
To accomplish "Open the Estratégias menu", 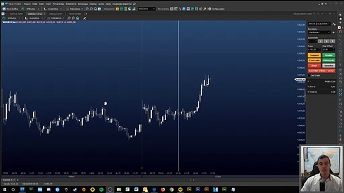I will (83, 4).
